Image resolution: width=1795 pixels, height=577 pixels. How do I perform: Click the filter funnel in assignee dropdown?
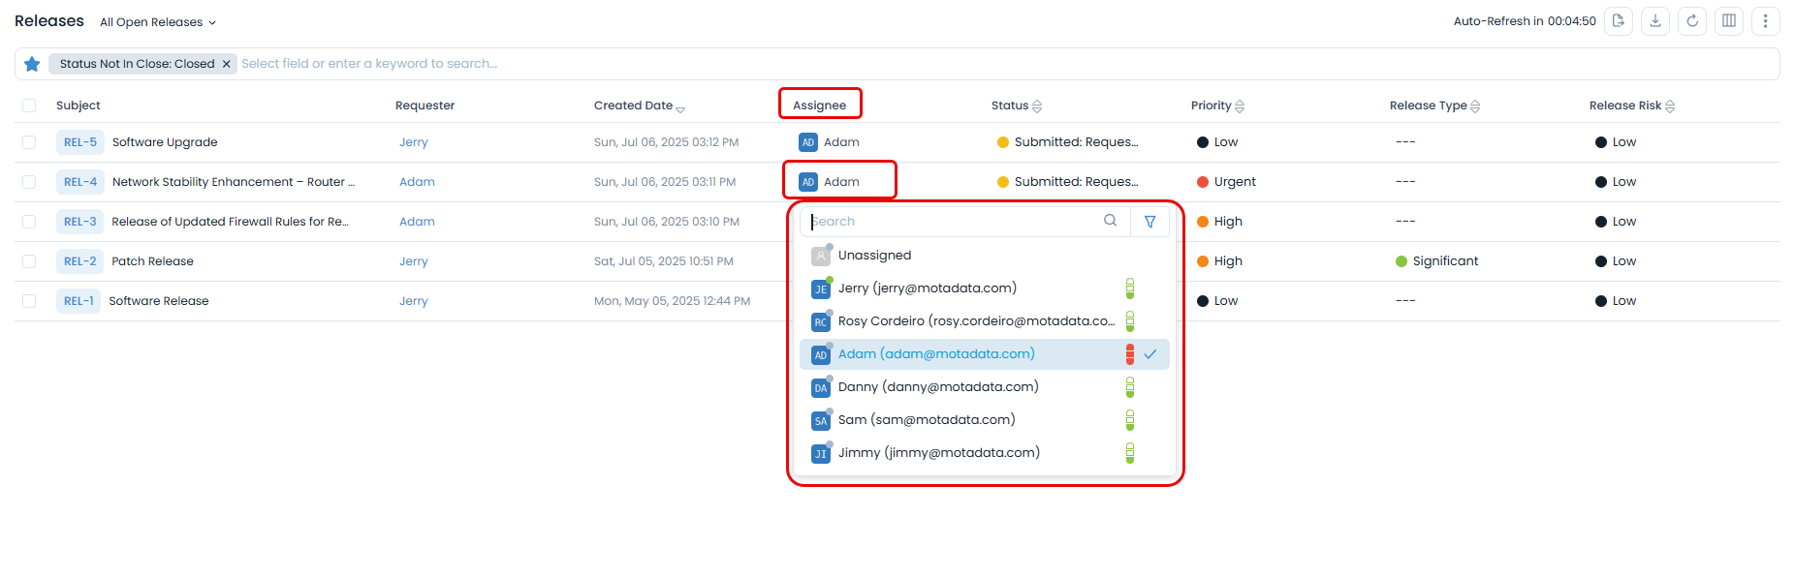[x=1149, y=222]
